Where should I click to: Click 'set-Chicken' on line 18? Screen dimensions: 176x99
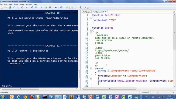(x=103, y=58)
